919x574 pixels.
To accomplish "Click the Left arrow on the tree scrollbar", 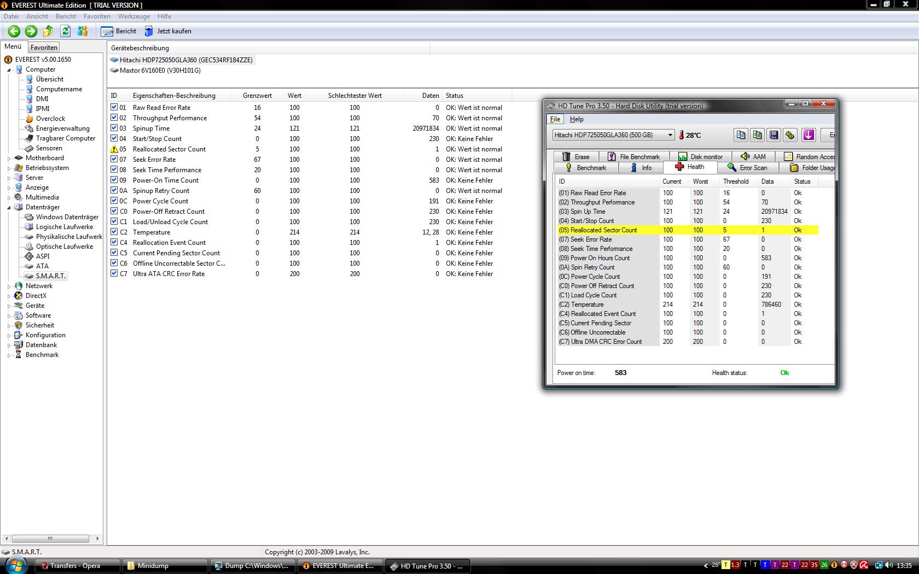I will point(6,538).
